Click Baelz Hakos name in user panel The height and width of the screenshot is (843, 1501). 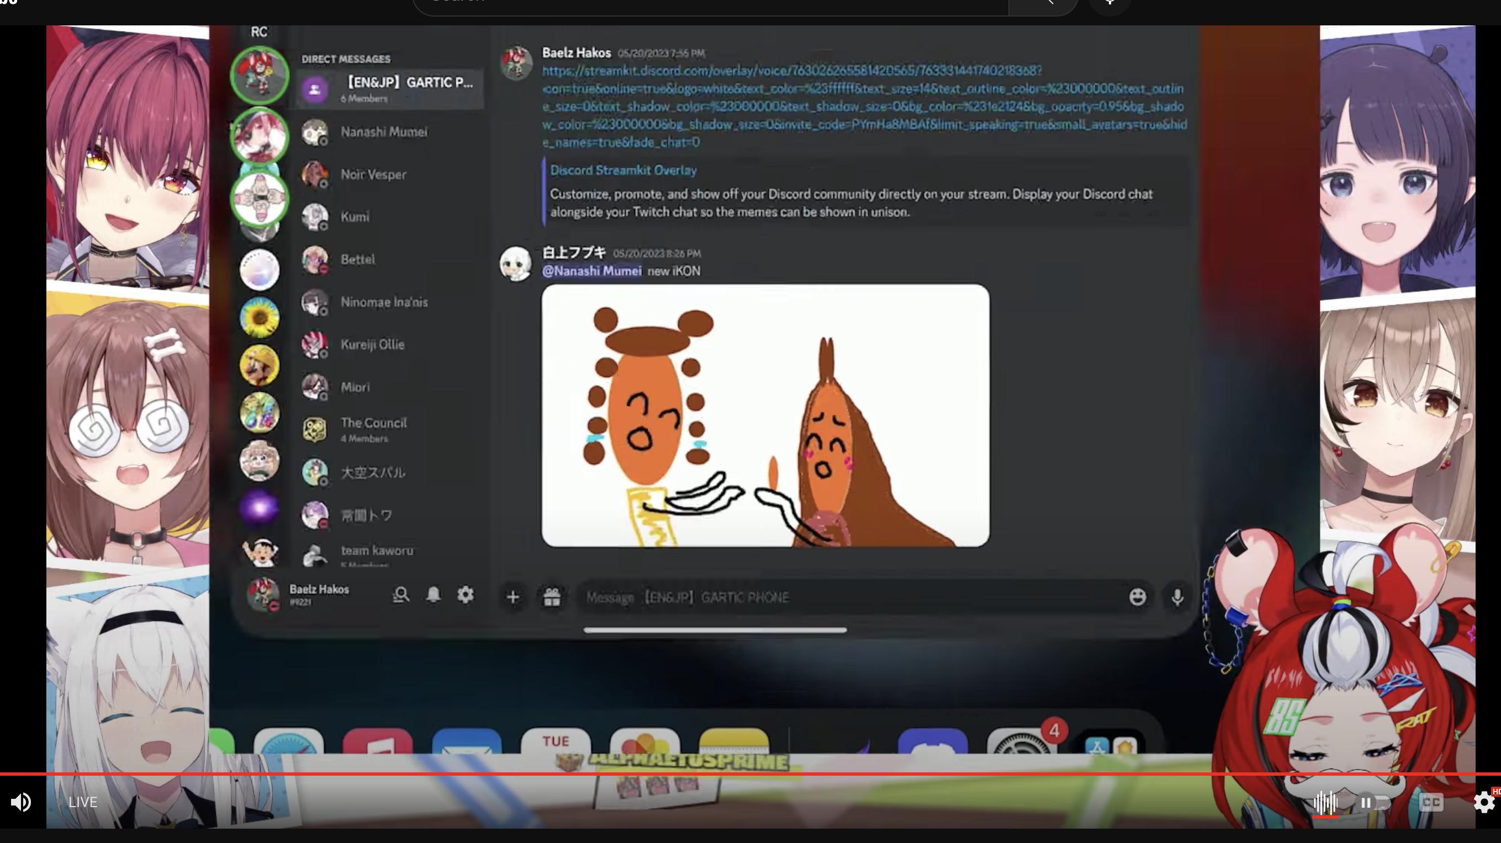coord(319,589)
